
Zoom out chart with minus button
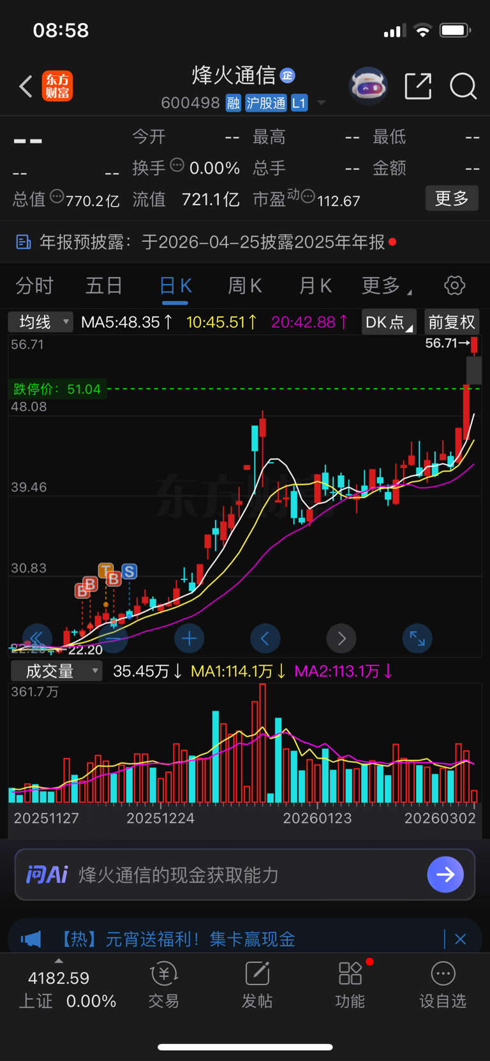113,638
